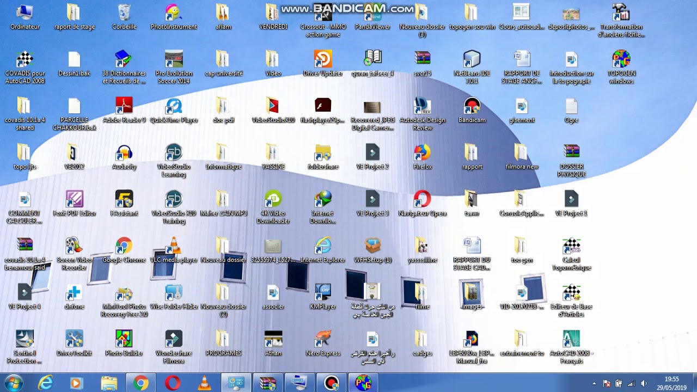This screenshot has width=697, height=392.
Task: Launch Adobe Reader 9
Action: (124, 109)
